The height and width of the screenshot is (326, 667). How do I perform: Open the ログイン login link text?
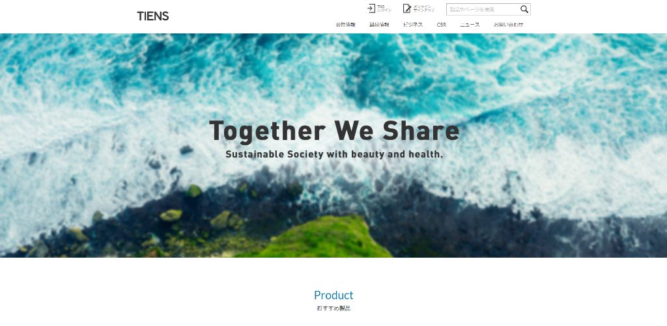click(384, 8)
